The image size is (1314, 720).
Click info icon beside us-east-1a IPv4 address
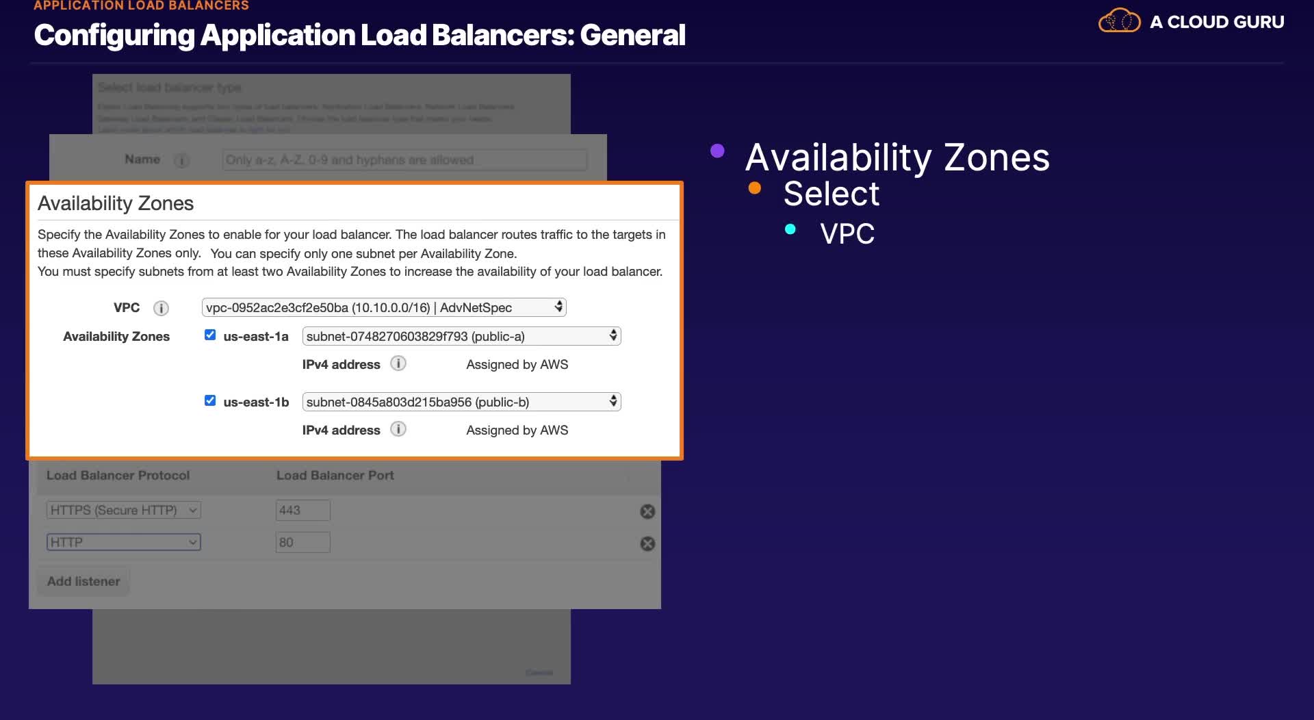pyautogui.click(x=398, y=363)
